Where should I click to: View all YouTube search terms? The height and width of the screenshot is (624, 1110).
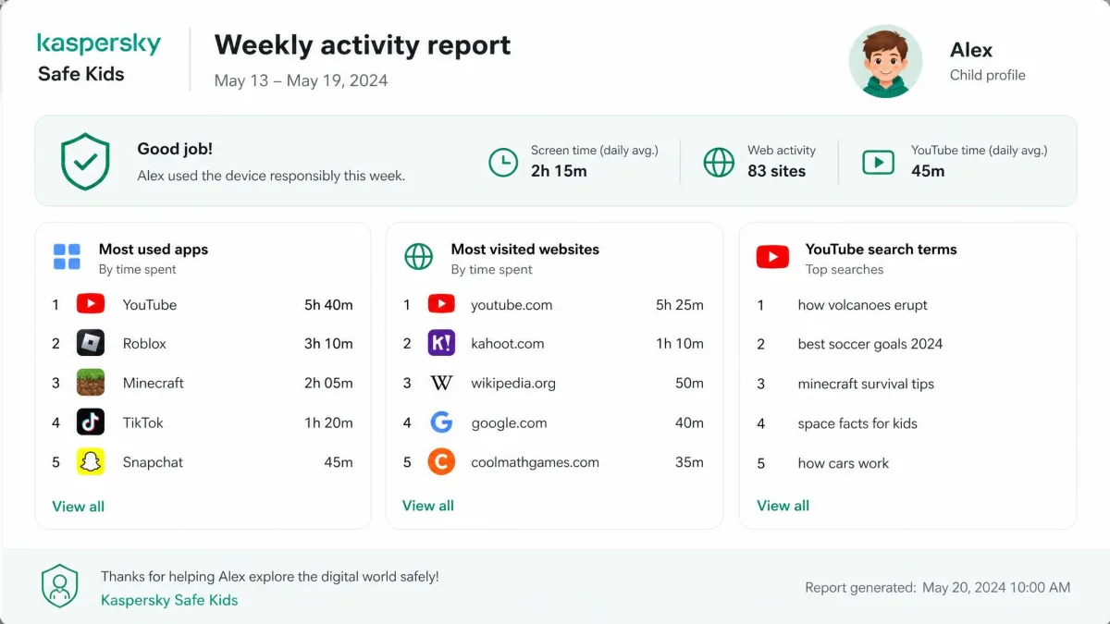(x=783, y=506)
